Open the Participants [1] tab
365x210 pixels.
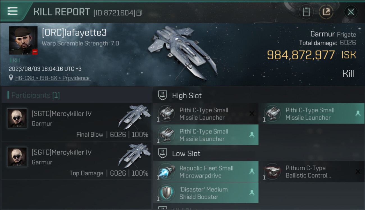pos(36,95)
